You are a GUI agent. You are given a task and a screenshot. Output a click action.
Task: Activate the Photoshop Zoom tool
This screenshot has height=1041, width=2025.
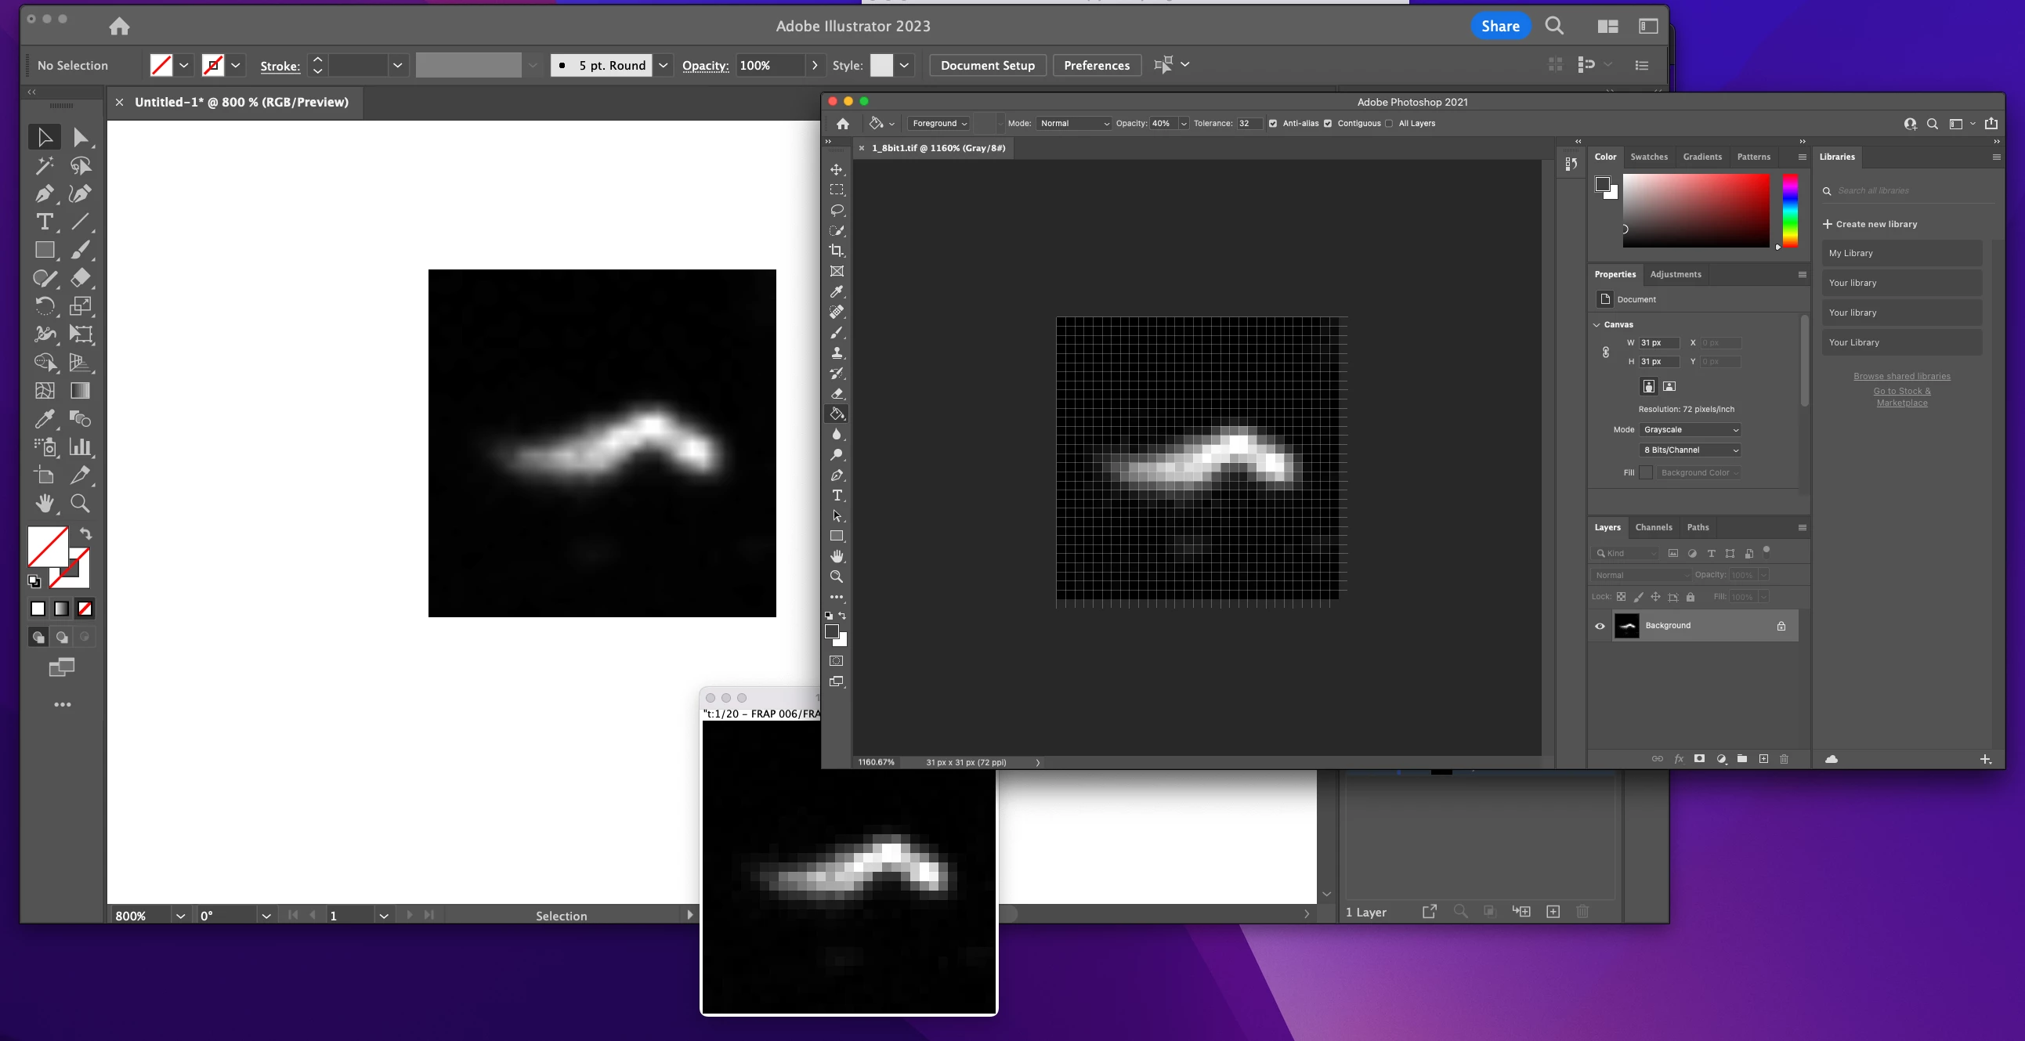click(x=837, y=577)
